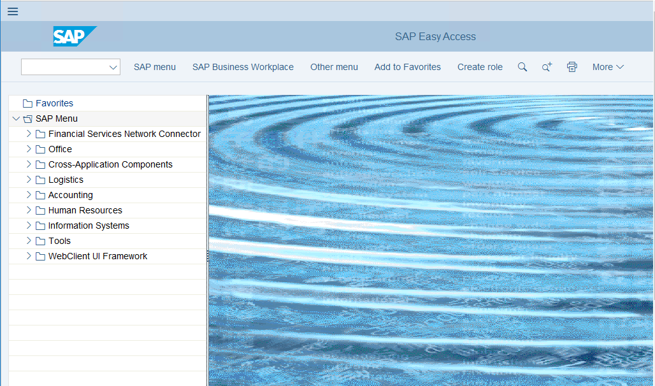This screenshot has height=386, width=655.
Task: Select the Logistics label
Action: [x=66, y=180]
